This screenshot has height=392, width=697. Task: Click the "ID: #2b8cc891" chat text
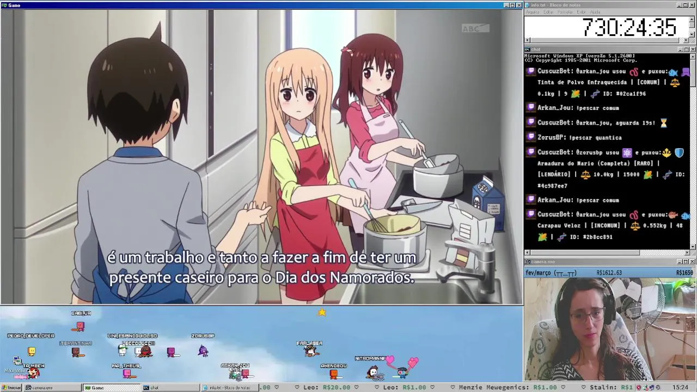(591, 237)
